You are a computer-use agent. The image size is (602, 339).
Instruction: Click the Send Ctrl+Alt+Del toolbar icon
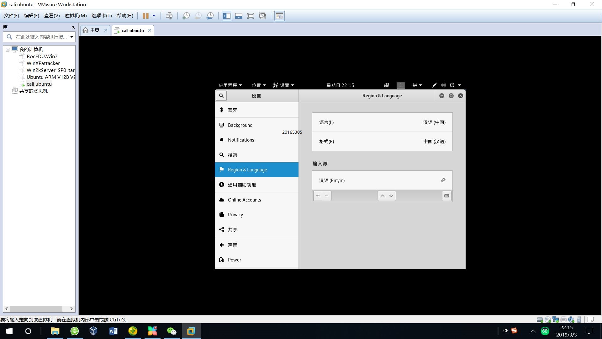click(x=169, y=16)
